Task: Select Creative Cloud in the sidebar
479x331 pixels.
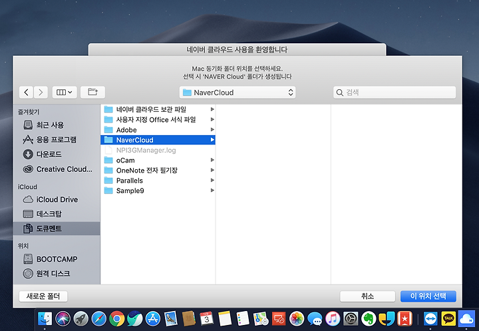Action: [x=57, y=169]
